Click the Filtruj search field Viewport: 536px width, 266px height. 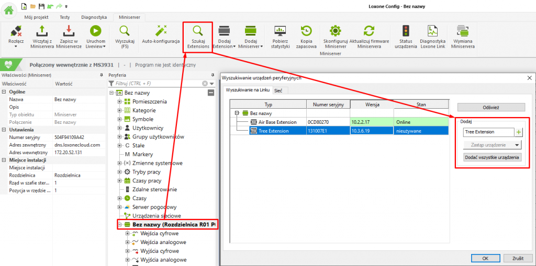[157, 83]
